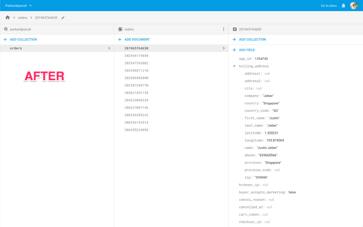Collapse the billing_address field
The width and height of the screenshot is (363, 227).
coord(234,66)
